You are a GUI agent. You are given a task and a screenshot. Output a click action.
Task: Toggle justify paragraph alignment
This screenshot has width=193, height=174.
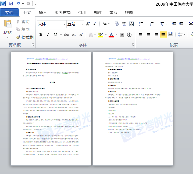coord(163,34)
